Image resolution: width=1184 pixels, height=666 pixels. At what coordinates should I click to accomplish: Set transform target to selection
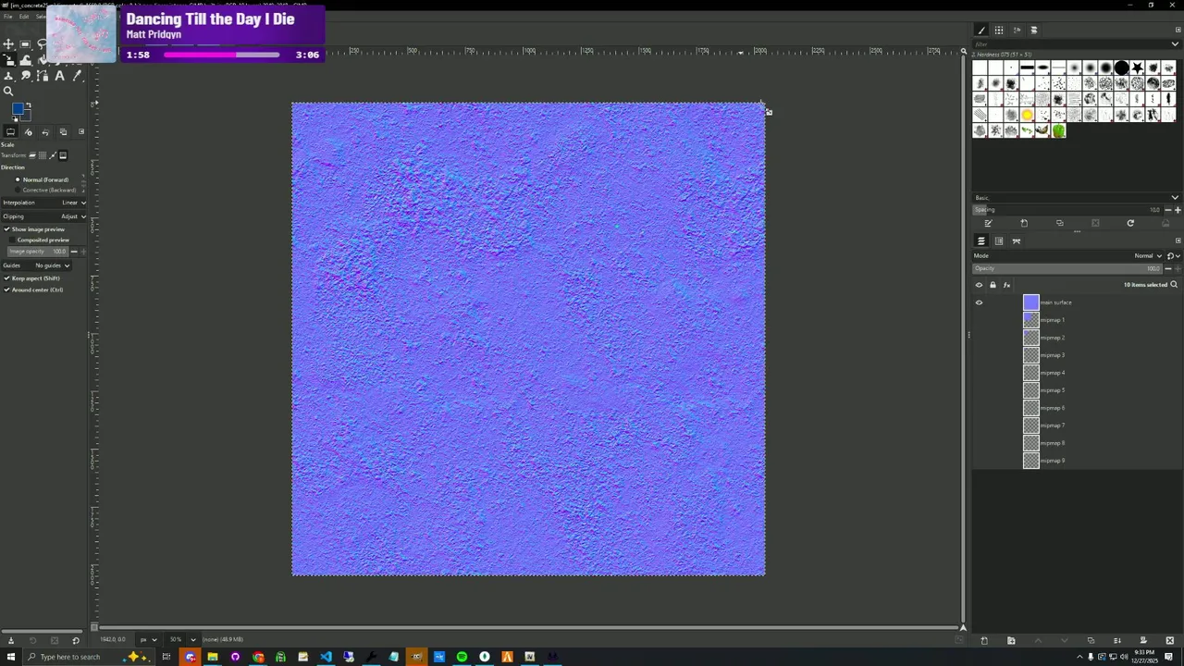click(43, 155)
